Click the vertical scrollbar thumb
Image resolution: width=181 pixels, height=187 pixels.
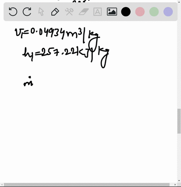pos(179,121)
